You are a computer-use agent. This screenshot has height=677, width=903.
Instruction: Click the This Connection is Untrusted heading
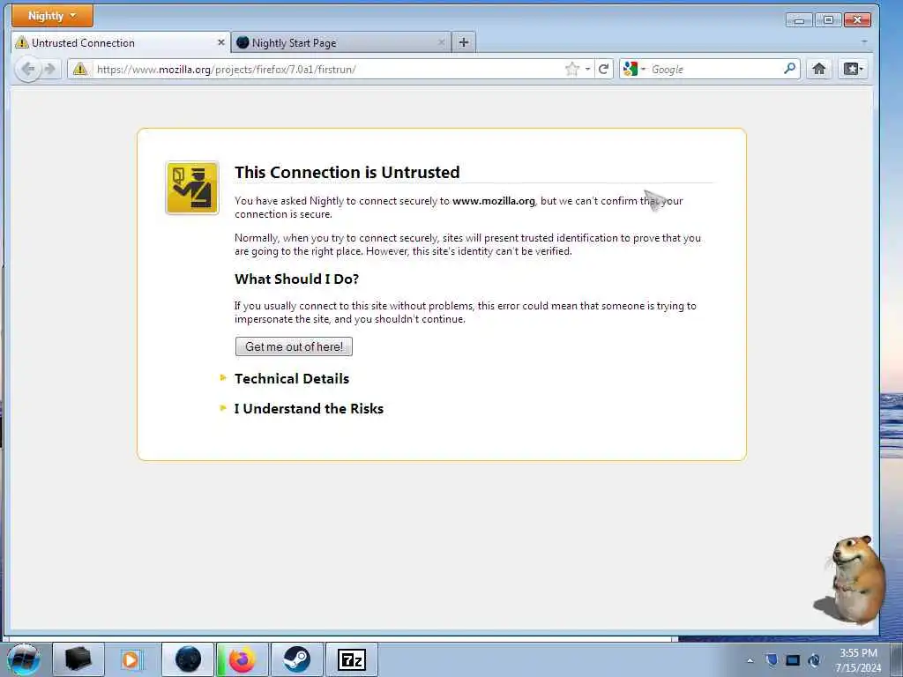click(x=347, y=172)
